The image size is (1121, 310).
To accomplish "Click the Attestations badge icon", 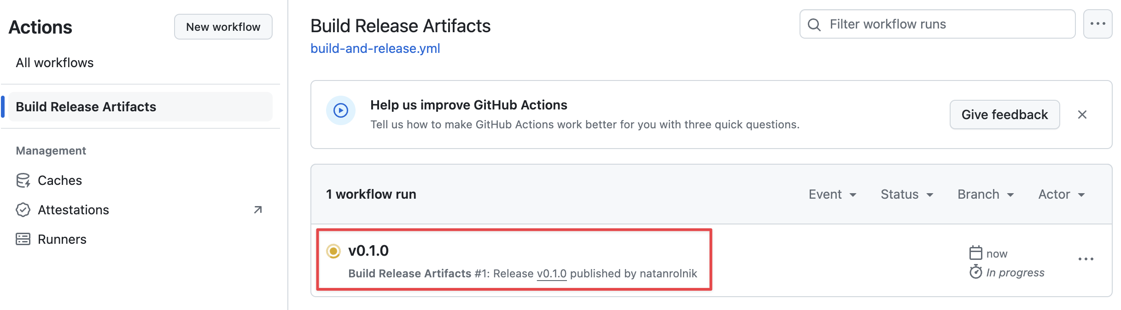I will pos(23,210).
